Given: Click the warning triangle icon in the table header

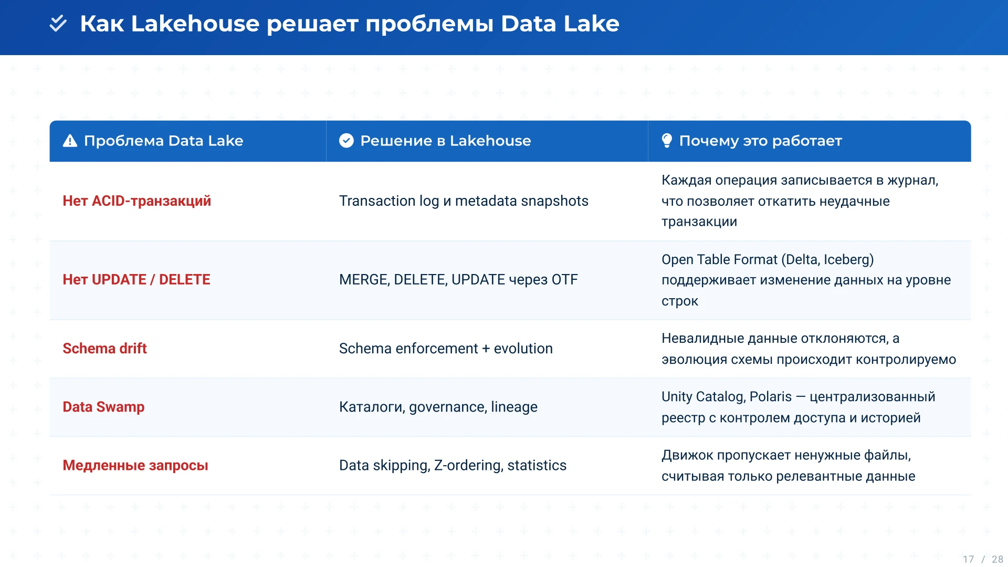Looking at the screenshot, I should coord(70,141).
